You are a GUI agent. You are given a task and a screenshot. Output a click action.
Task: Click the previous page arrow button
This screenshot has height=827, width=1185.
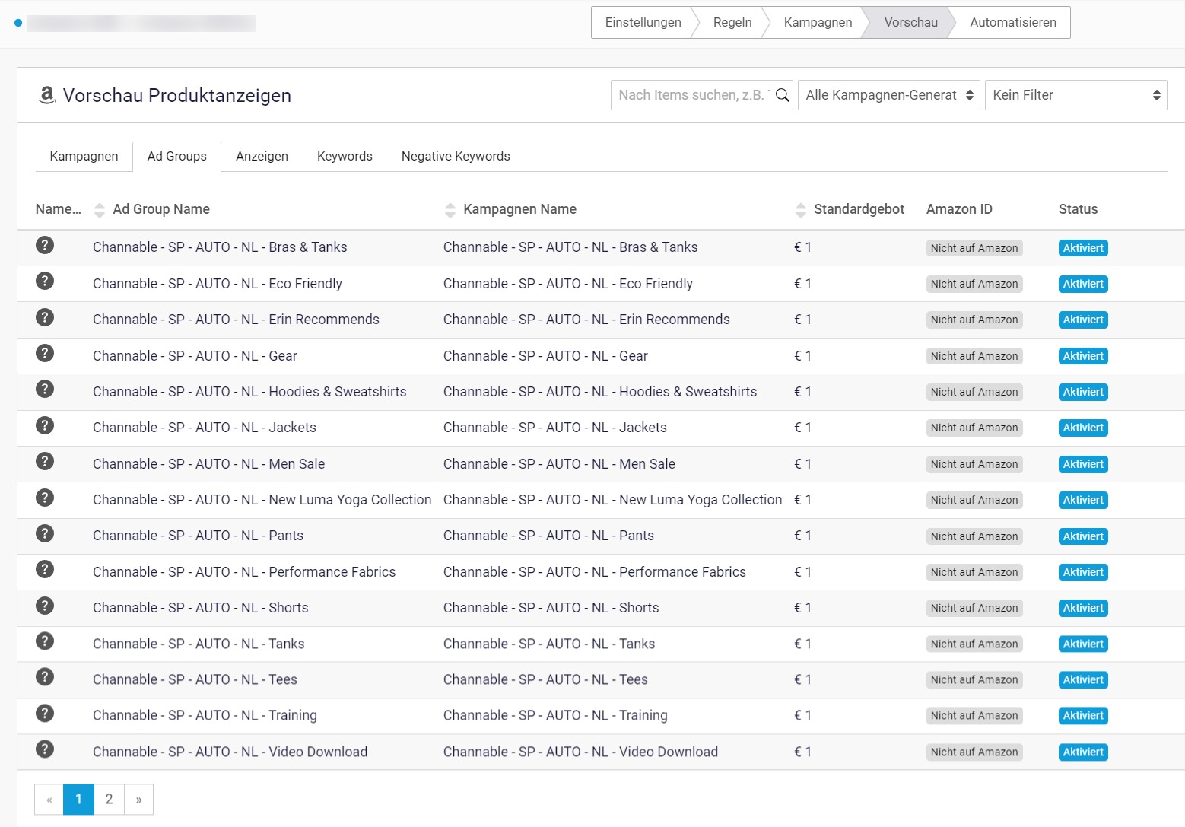49,799
